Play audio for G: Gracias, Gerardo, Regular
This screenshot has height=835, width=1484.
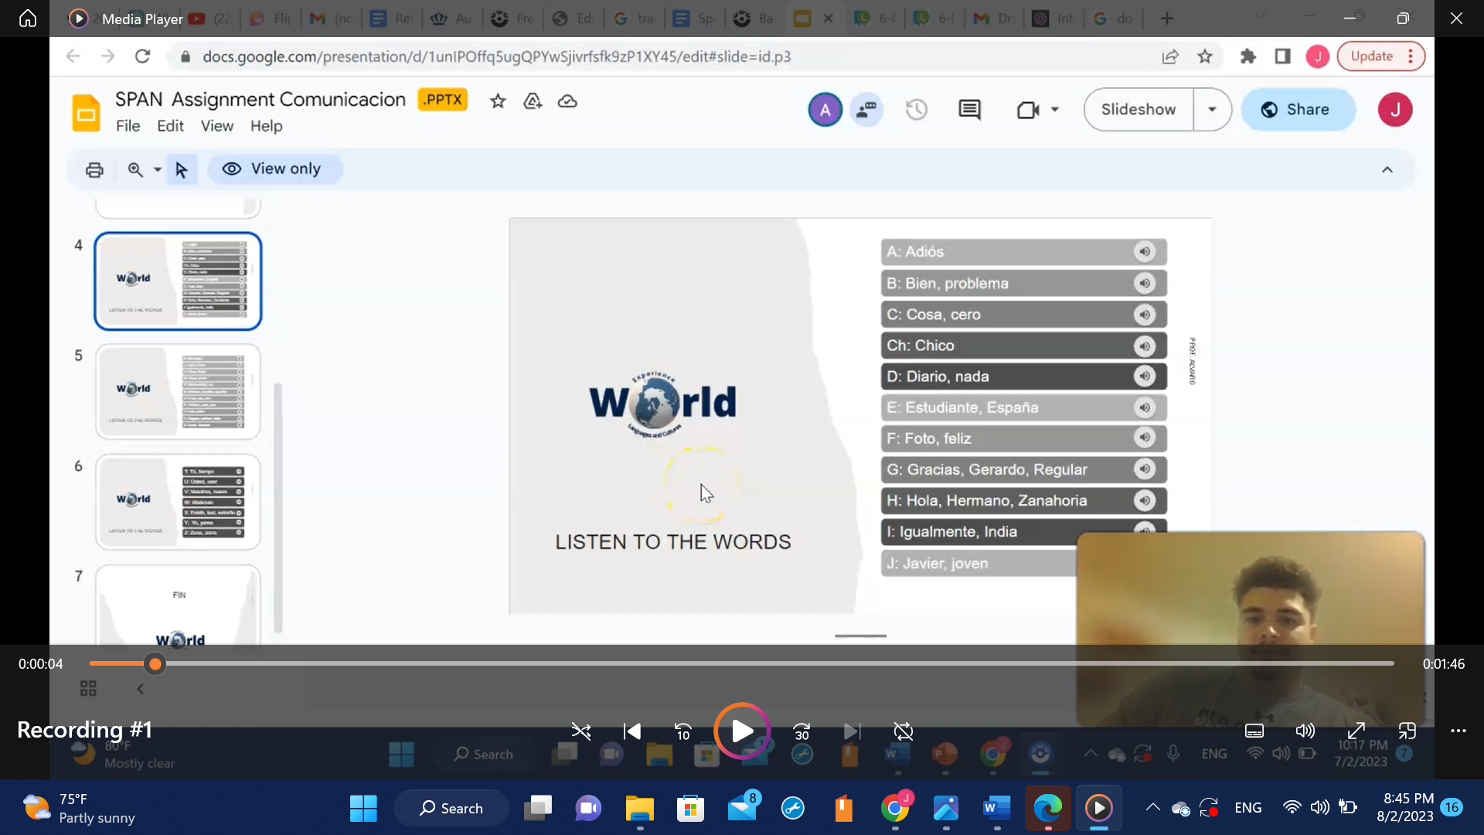1145,469
